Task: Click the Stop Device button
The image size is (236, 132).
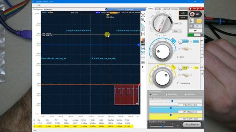Action: (x=192, y=125)
